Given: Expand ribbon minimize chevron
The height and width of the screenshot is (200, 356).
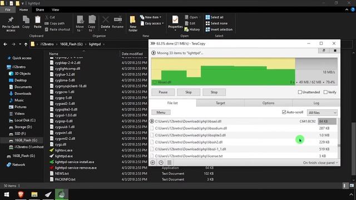Looking at the screenshot, I should [x=347, y=10].
